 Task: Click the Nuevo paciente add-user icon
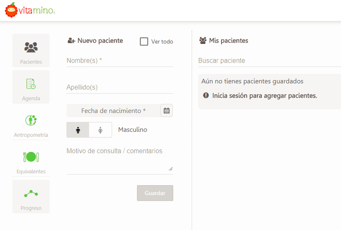(71, 41)
